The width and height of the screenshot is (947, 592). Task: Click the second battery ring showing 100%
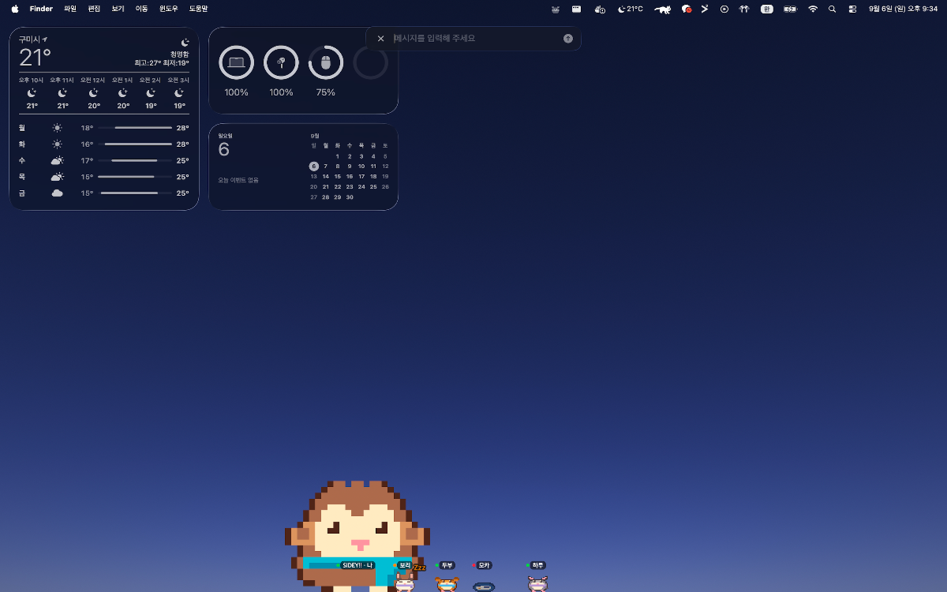(281, 62)
